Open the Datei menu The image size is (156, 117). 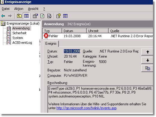click(x=6, y=9)
